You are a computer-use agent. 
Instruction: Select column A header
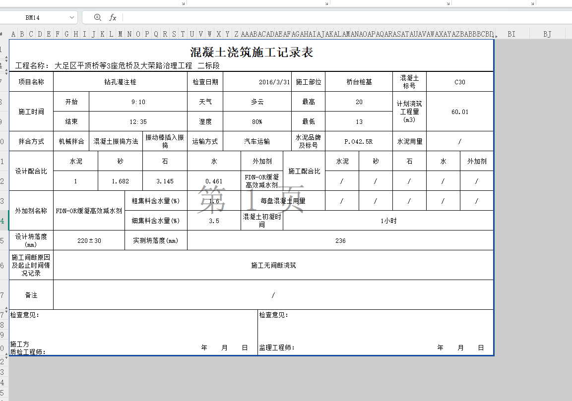point(13,34)
